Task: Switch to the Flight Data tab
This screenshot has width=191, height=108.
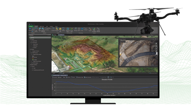Action: tap(42, 26)
